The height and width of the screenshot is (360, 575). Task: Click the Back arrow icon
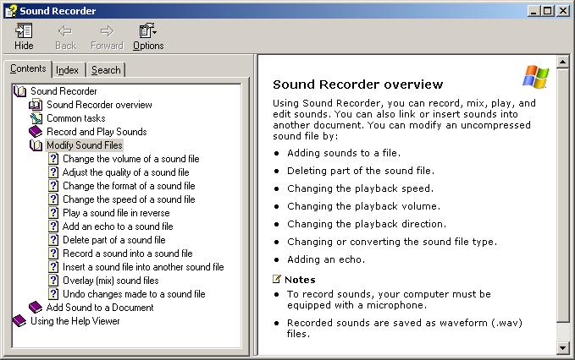click(x=65, y=31)
